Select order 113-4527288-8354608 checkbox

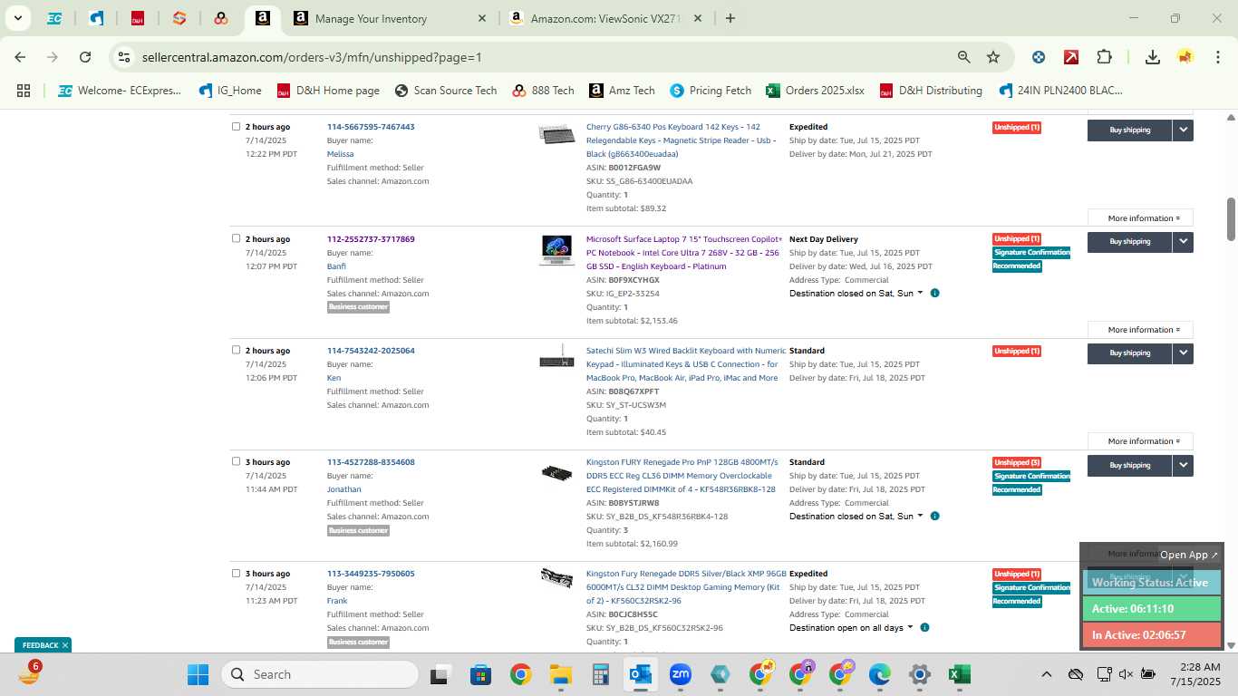[x=236, y=461]
